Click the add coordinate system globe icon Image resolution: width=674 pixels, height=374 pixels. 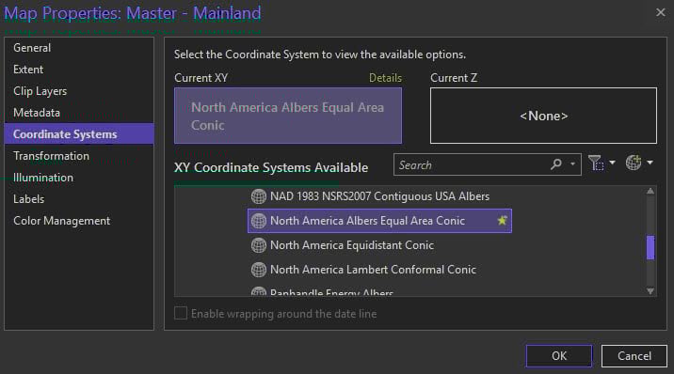pyautogui.click(x=634, y=163)
